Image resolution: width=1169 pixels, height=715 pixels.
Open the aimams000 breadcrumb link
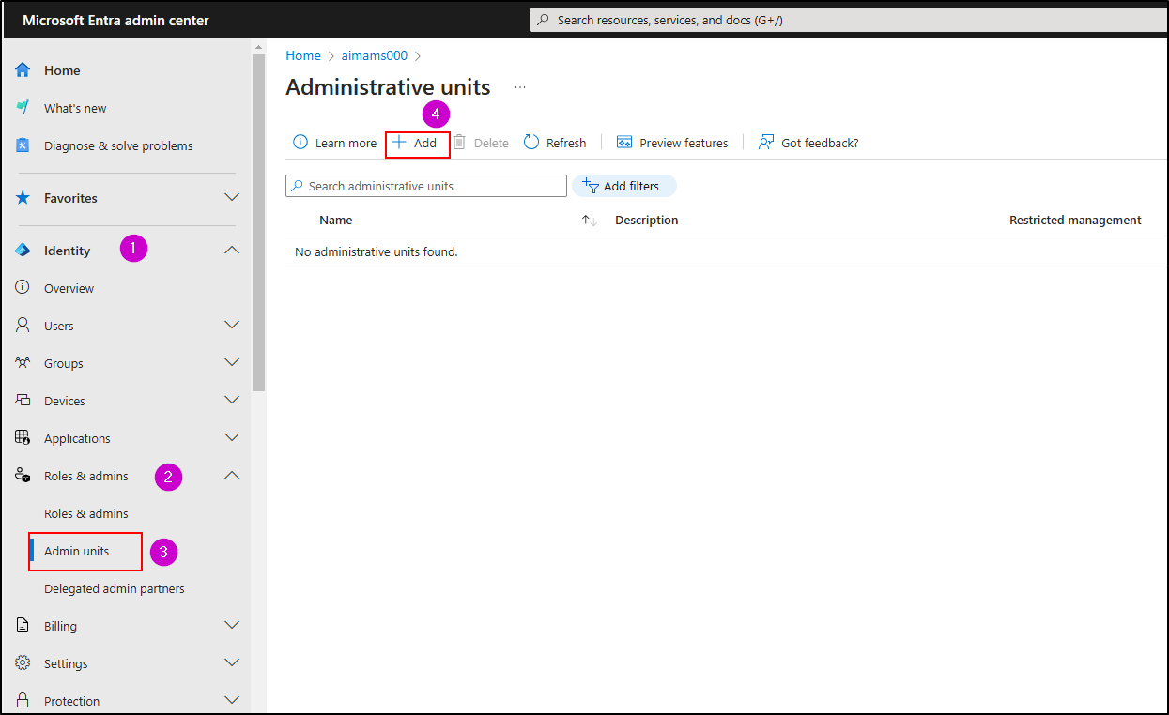(x=374, y=55)
